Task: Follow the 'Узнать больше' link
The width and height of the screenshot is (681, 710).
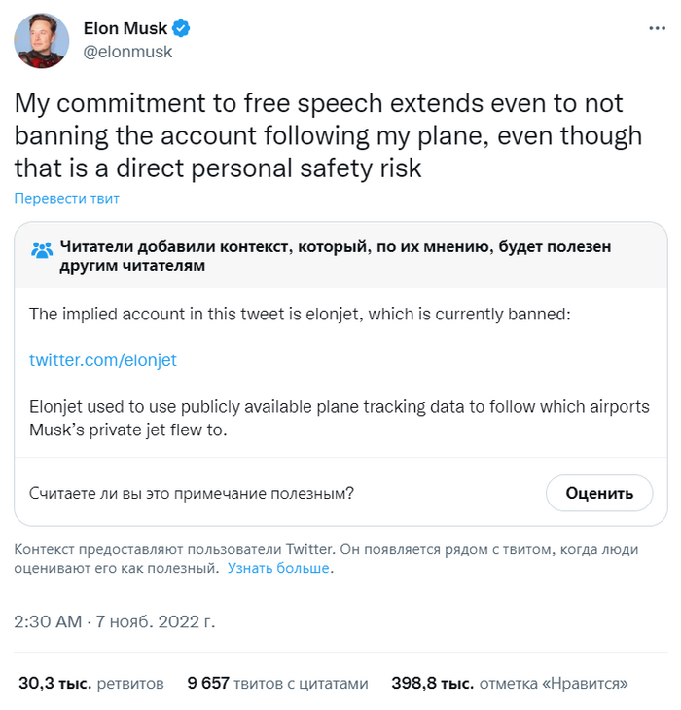Action: [279, 568]
